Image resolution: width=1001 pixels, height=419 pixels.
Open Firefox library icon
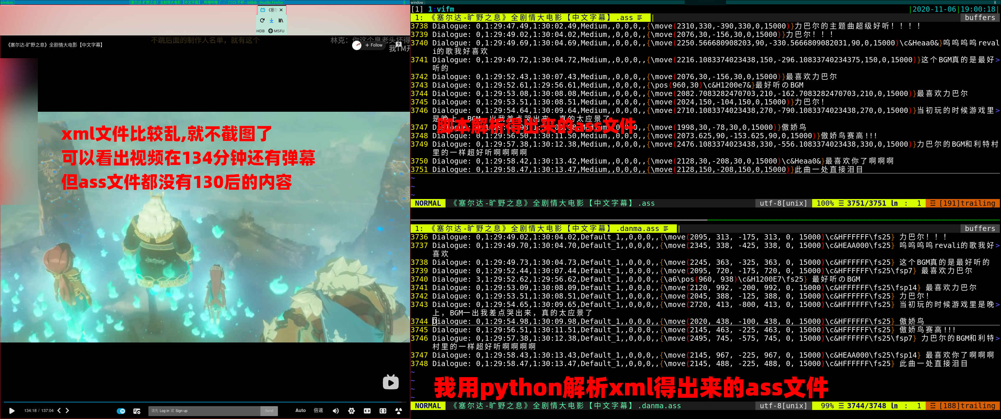pyautogui.click(x=281, y=21)
